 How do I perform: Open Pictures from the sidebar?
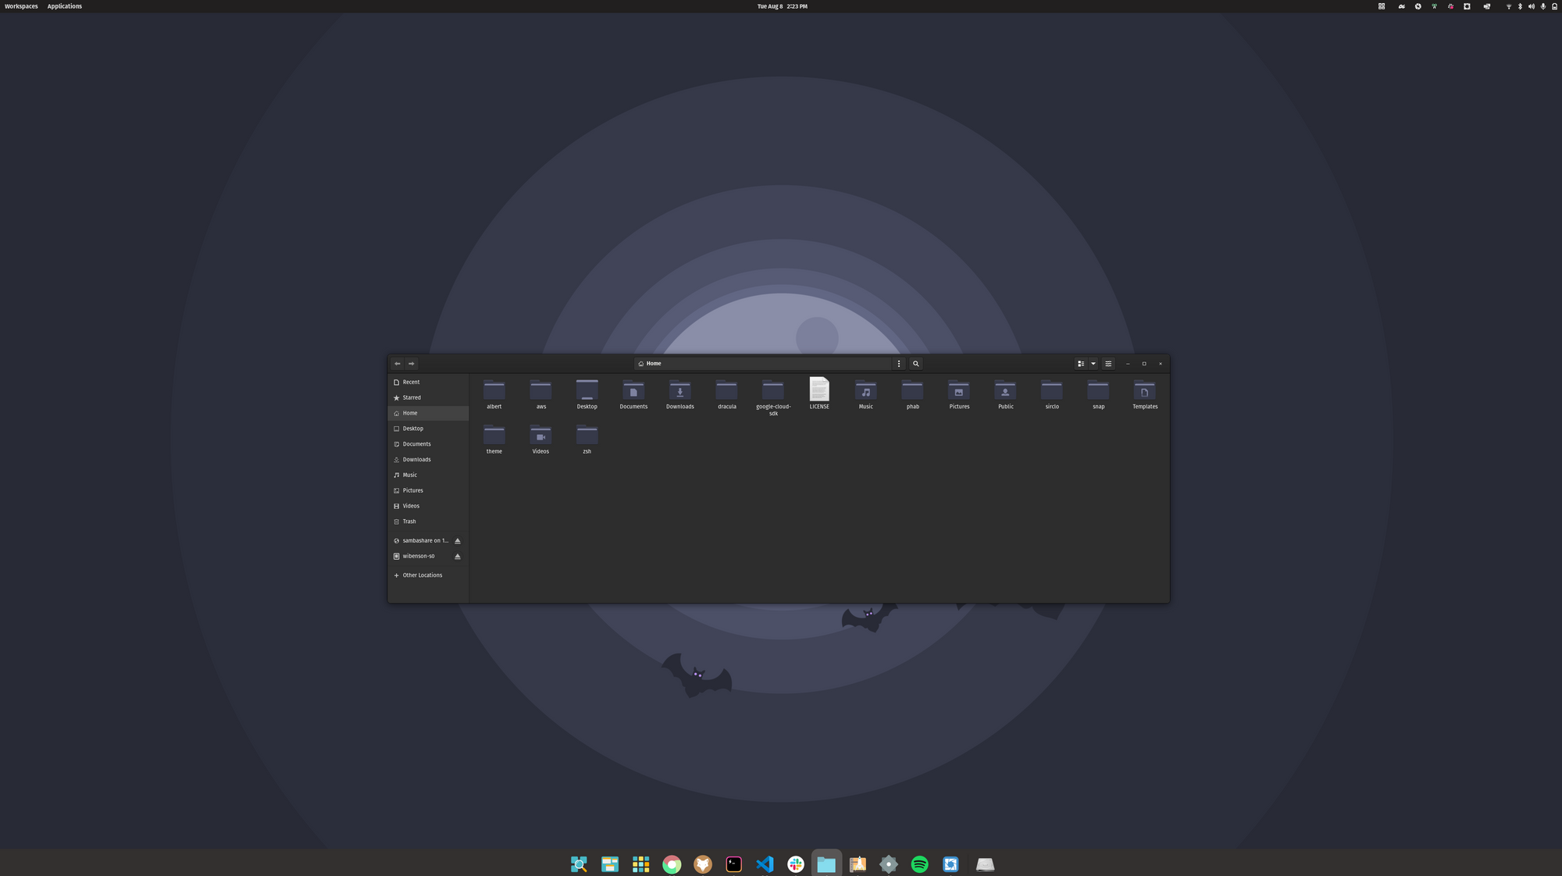coord(428,491)
